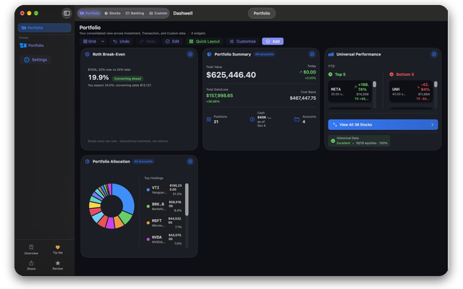This screenshot has height=289, width=463.
Task: Click the Tip Me heart icon
Action: [58, 247]
